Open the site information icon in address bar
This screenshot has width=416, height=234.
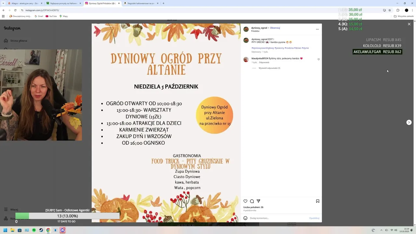click(22, 10)
